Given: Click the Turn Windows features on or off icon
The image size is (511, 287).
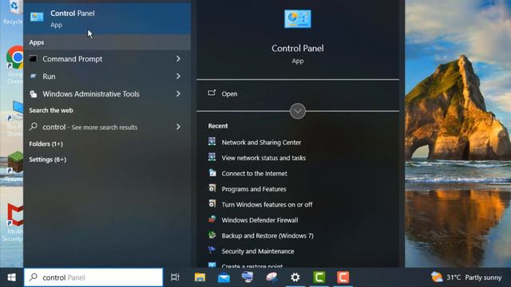Looking at the screenshot, I should tap(212, 204).
